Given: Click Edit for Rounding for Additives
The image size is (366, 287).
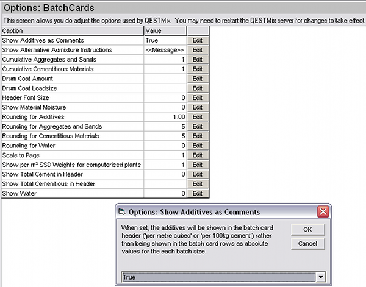Looking at the screenshot, I should click(197, 117).
